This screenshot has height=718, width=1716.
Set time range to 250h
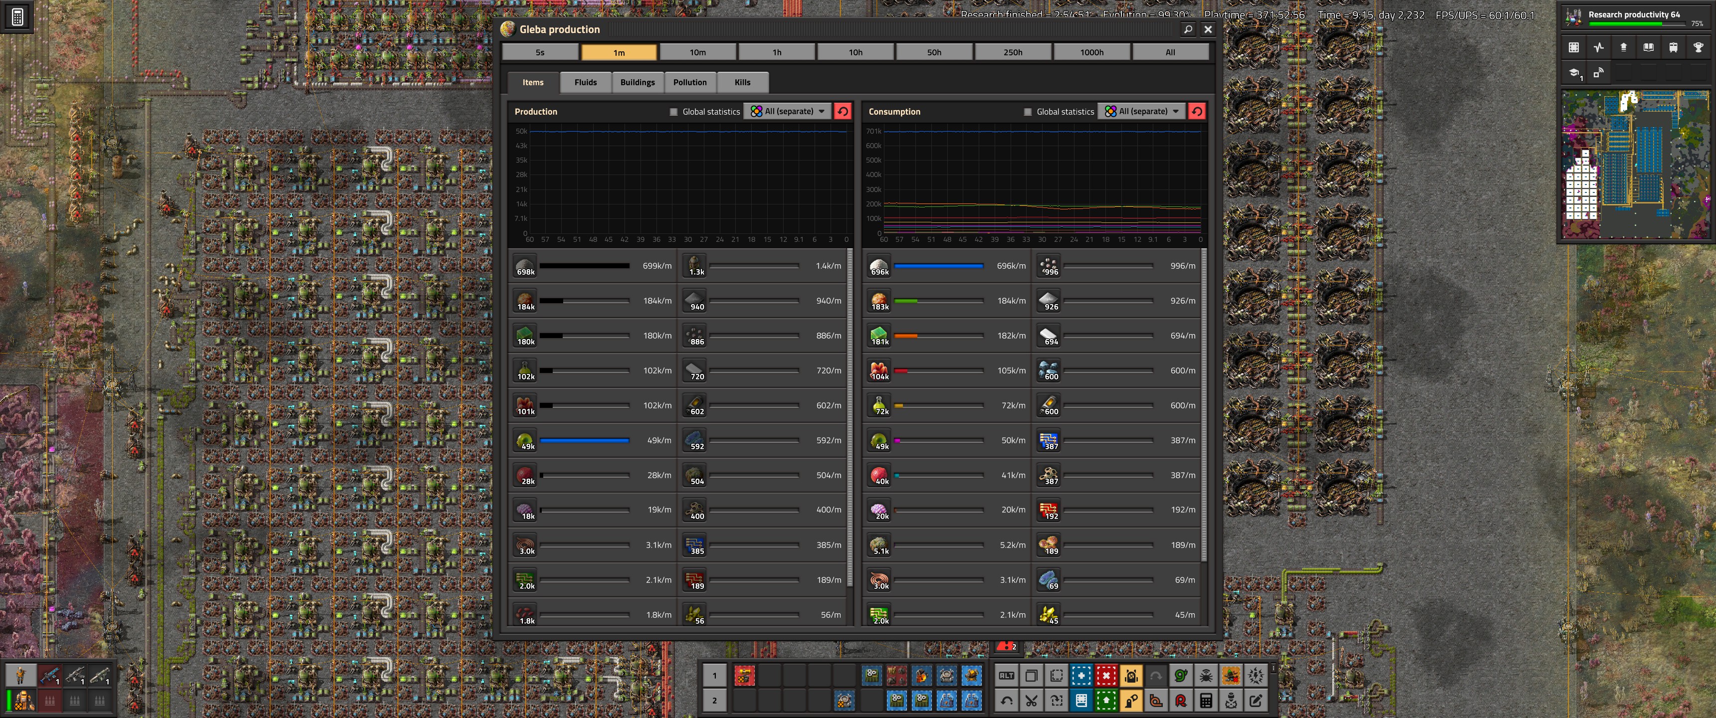[x=1013, y=52]
